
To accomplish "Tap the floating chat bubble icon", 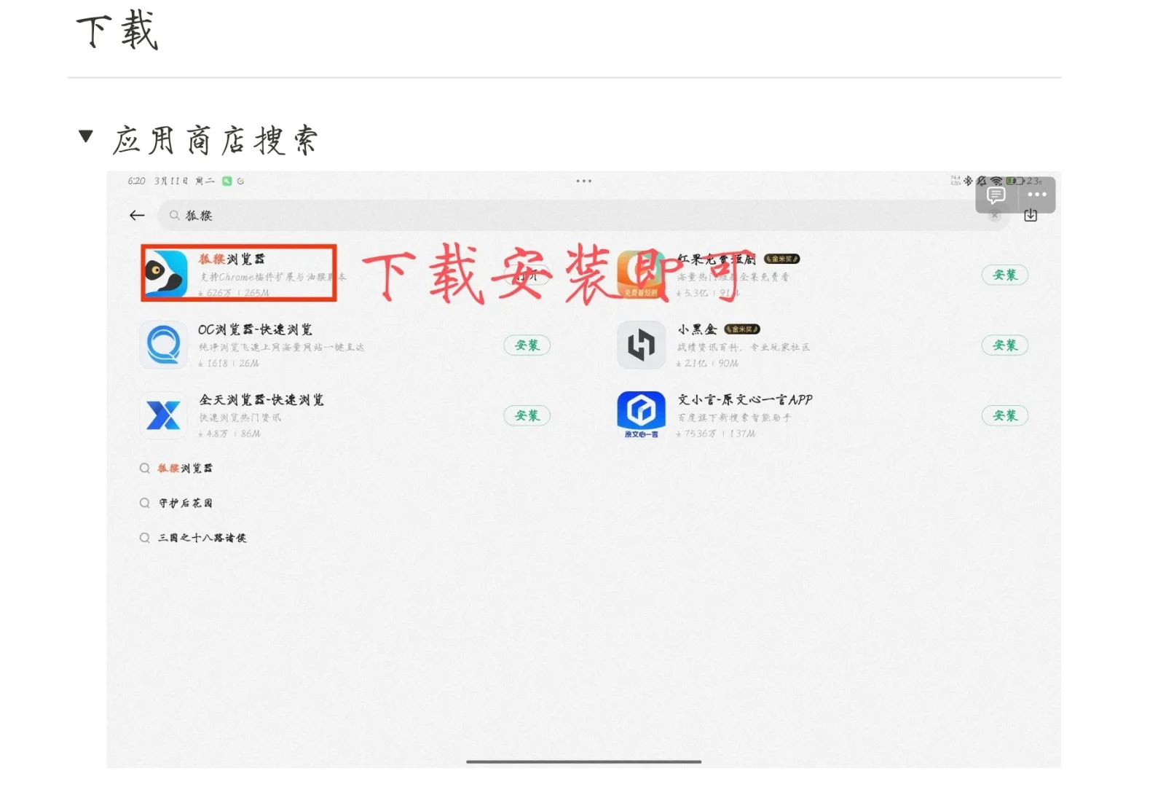I will [x=995, y=195].
